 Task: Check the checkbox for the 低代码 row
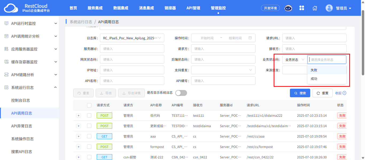coord(89,115)
